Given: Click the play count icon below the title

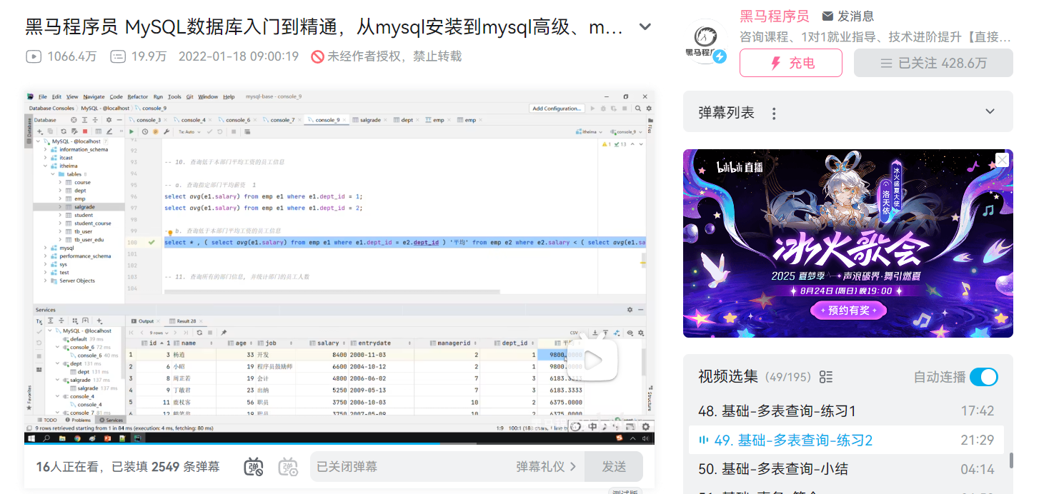Looking at the screenshot, I should (x=33, y=56).
